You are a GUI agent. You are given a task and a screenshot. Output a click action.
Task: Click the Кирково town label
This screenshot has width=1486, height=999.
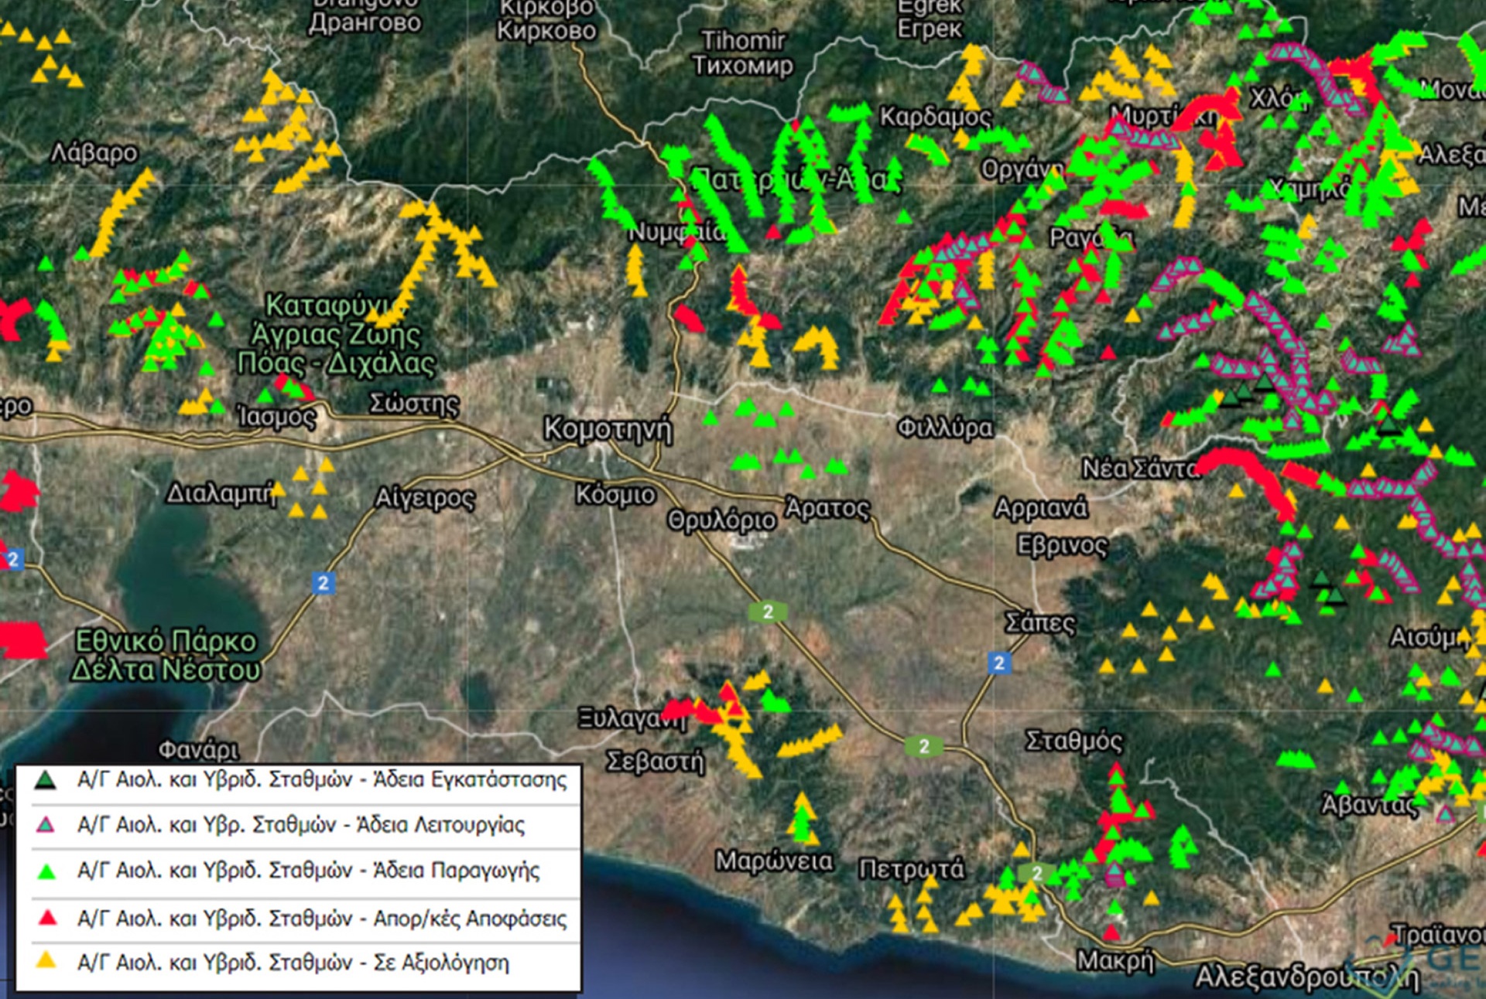pos(546,31)
